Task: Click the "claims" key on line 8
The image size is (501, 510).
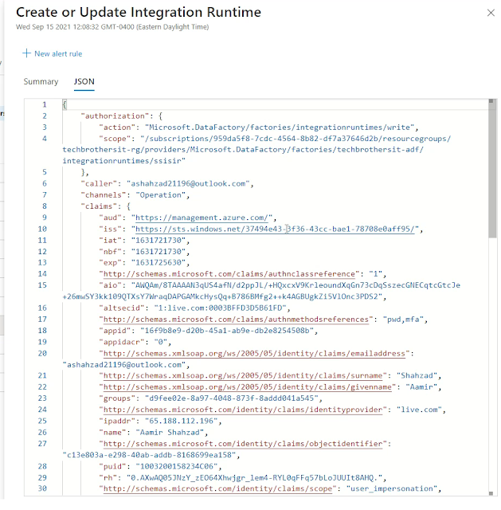Action: (99, 206)
